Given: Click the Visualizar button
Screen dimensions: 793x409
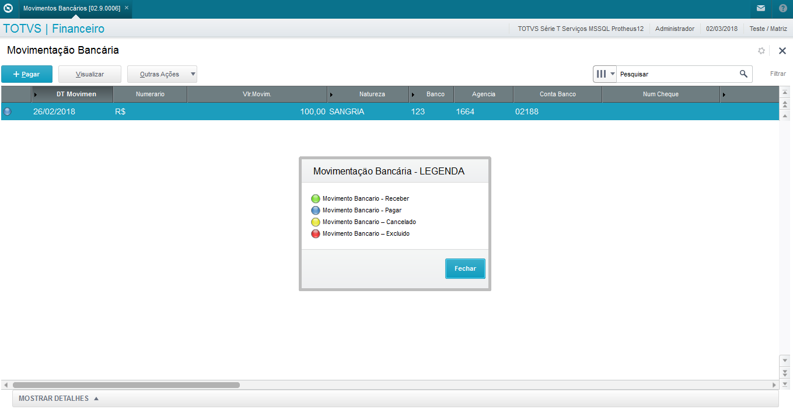Looking at the screenshot, I should point(90,74).
